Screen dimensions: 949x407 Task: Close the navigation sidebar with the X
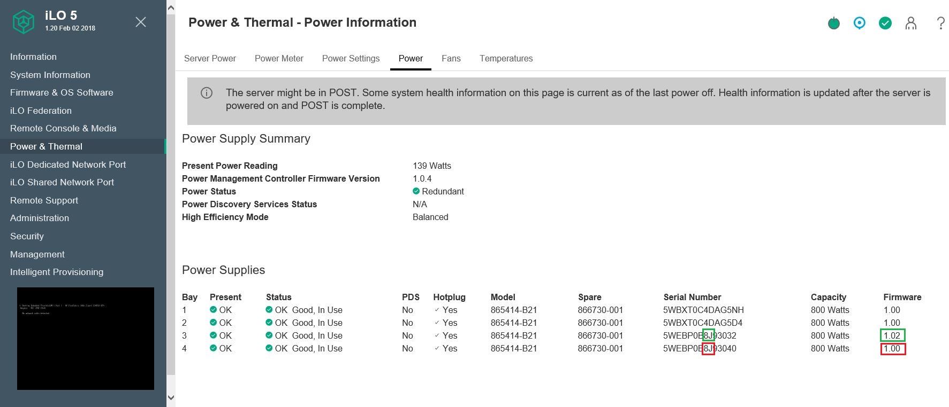point(141,22)
